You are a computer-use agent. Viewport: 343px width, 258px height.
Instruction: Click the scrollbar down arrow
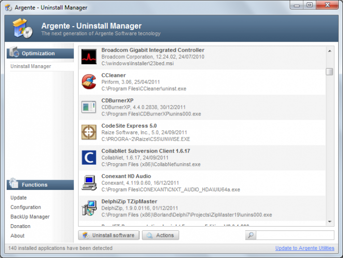[x=329, y=222]
